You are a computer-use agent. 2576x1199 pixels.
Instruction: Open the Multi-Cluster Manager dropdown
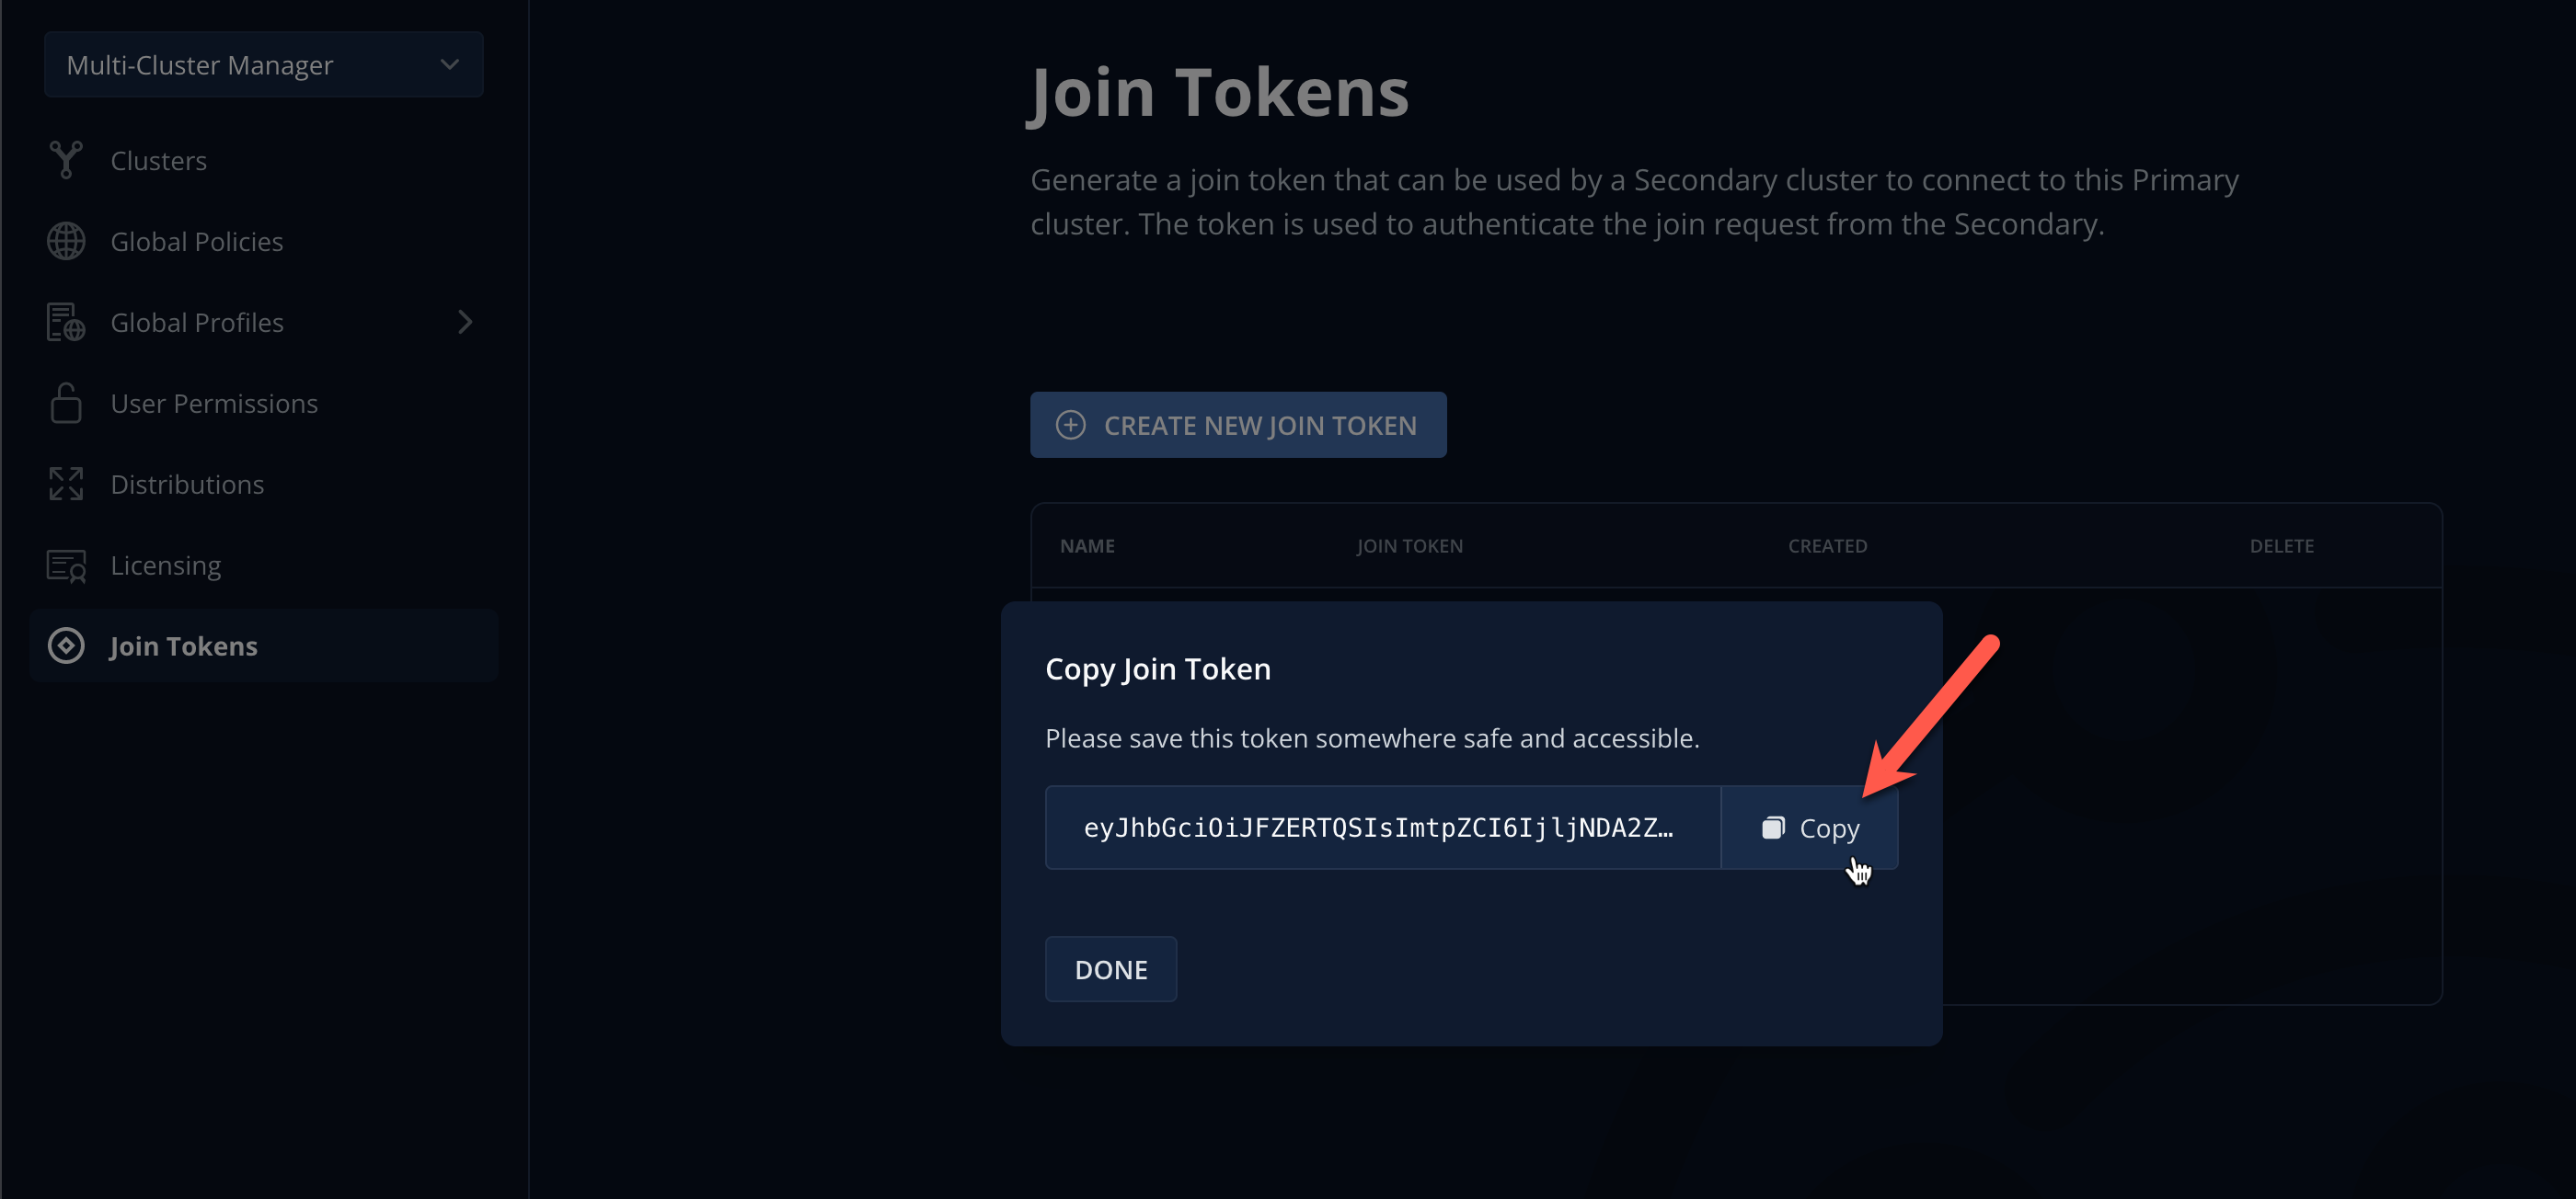click(x=263, y=64)
